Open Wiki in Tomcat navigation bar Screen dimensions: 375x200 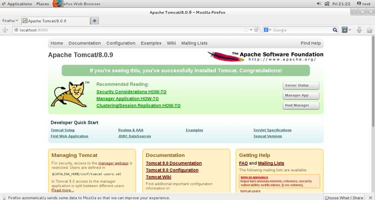pos(171,43)
